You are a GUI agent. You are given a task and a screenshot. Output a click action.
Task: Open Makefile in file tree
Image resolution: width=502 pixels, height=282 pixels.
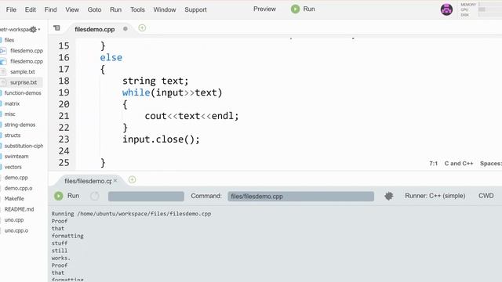tap(14, 198)
